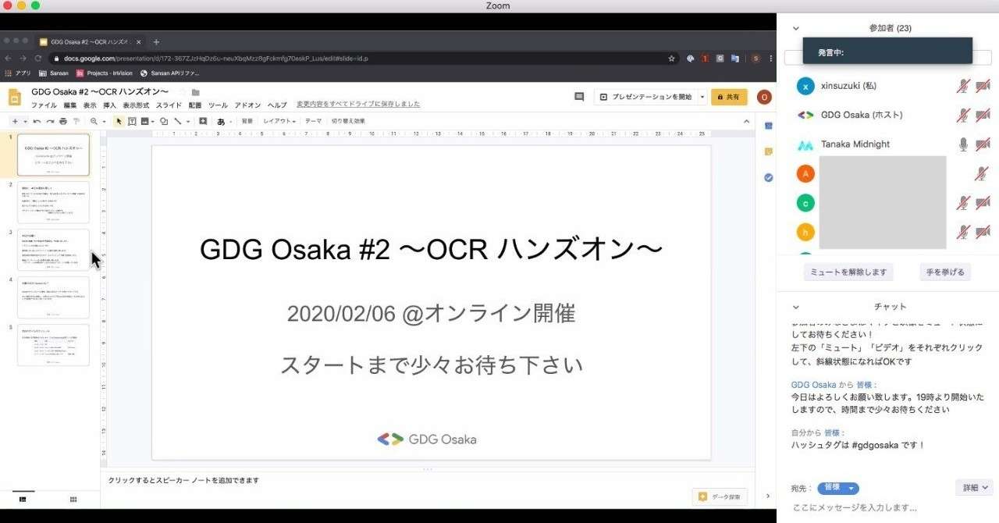999x523 pixels.
Task: Toggle GDG Osaka's muted microphone icon
Action: coord(963,115)
